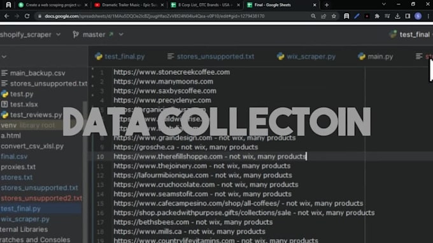Select test_final.py in project tree
This screenshot has width=433, height=243.
21,209
